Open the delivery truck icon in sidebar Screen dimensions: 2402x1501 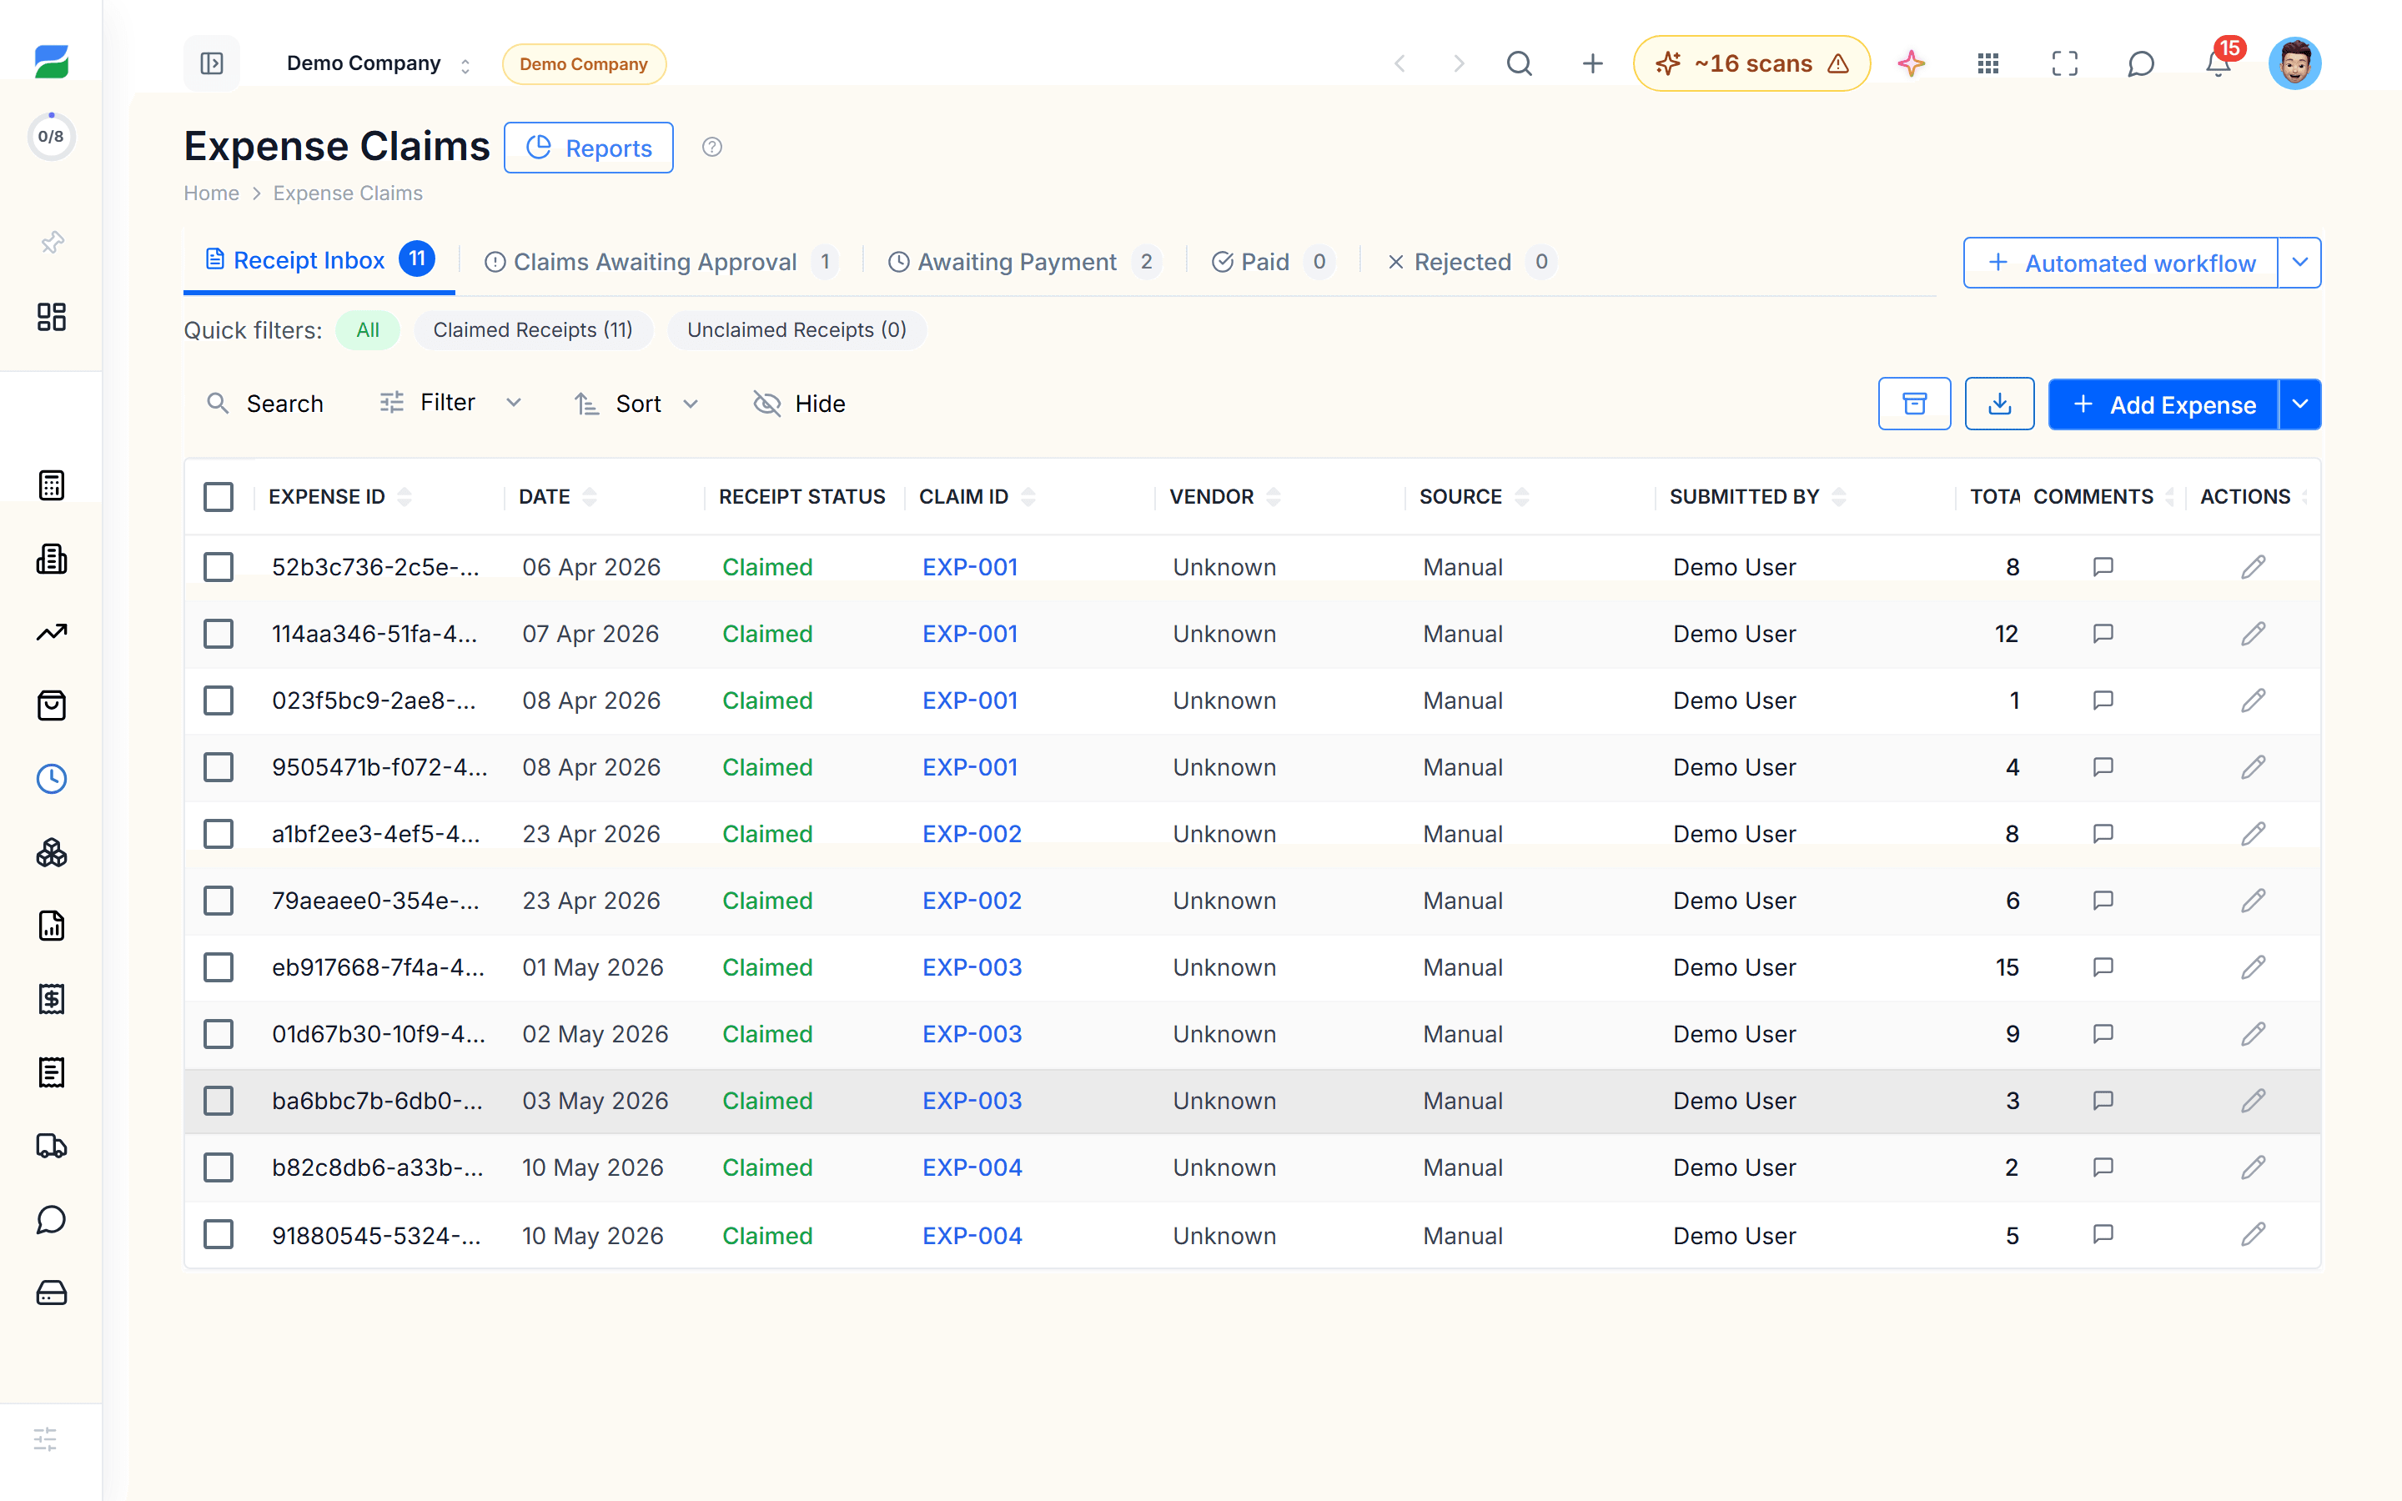(x=52, y=1146)
